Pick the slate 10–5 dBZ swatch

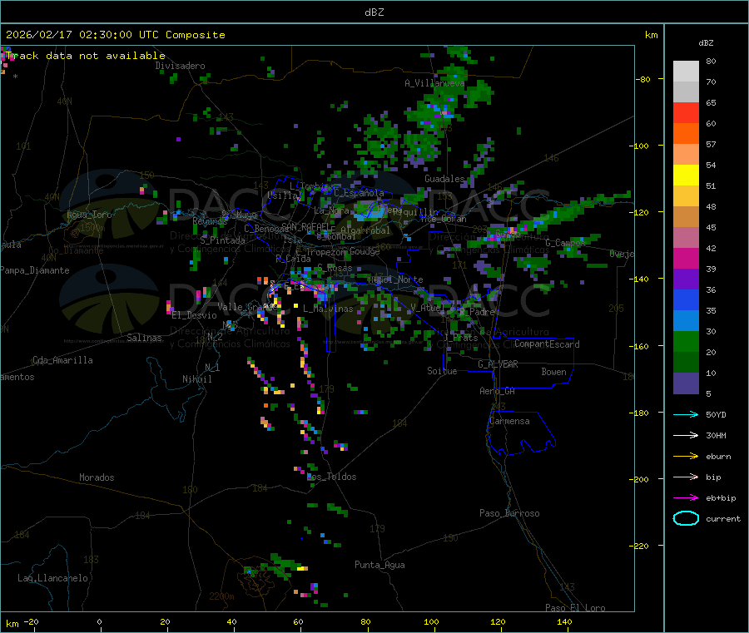click(686, 383)
